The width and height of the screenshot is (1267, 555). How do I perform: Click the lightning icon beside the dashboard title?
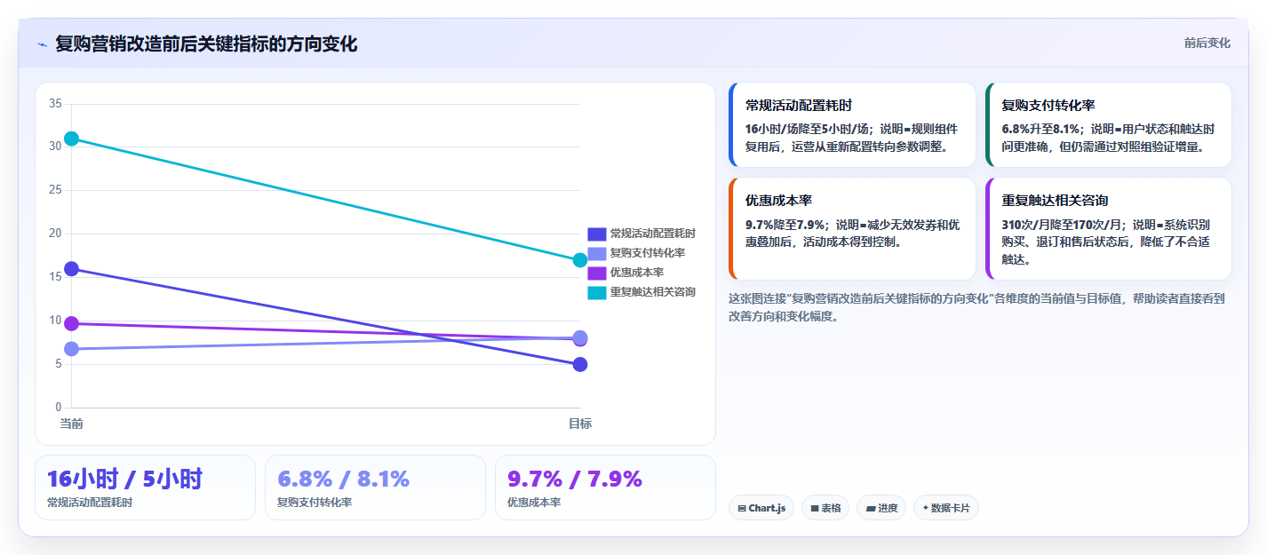(42, 44)
